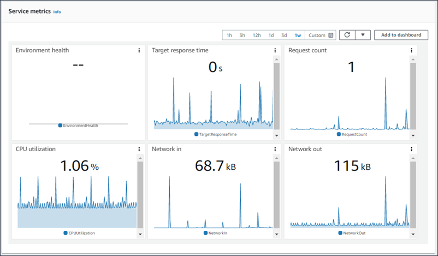This screenshot has height=256, width=438.
Task: Click the Network in panel scrollbar
Action: pos(276,191)
